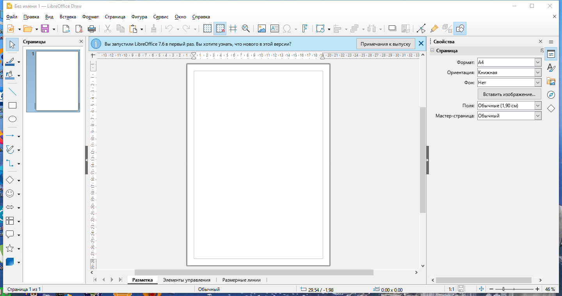Open the Insert menu
Image resolution: width=562 pixels, height=296 pixels.
coord(68,17)
